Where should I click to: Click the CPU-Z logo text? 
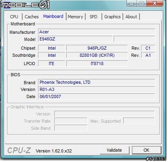click(x=19, y=150)
